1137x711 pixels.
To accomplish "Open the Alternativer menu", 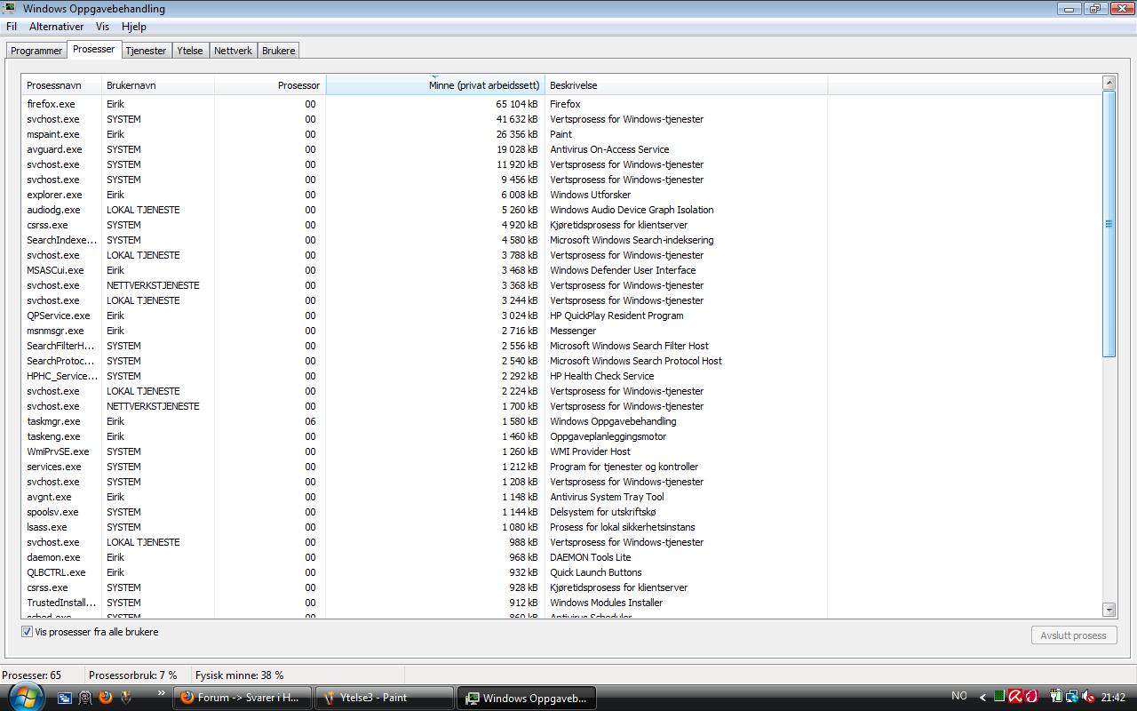I will click(x=57, y=27).
